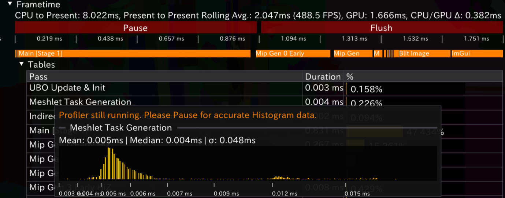Click the 0.003 ms duration cell
The image size is (505, 198).
(324, 88)
